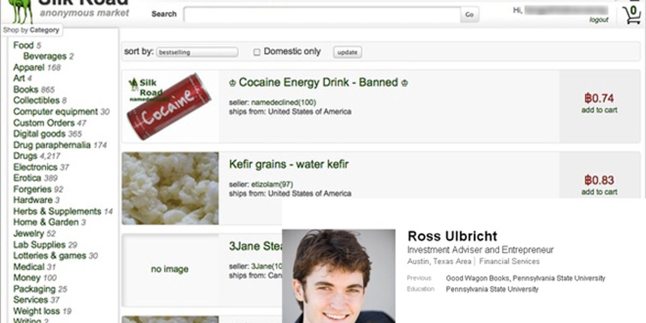This screenshot has height=323, width=646.
Task: Click the Cocaine can product thumbnail
Action: [170, 106]
